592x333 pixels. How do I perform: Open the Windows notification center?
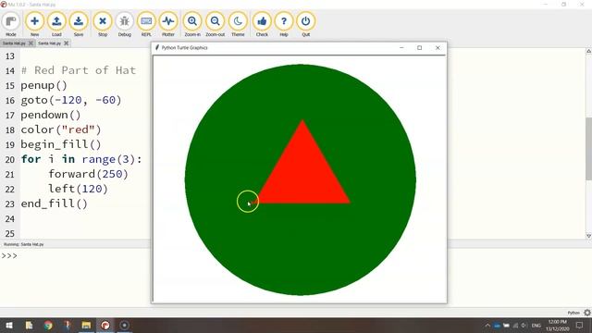[580, 326]
